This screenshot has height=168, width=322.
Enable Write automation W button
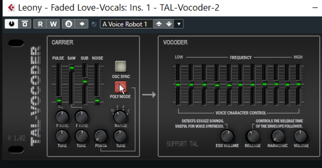[x=53, y=24]
